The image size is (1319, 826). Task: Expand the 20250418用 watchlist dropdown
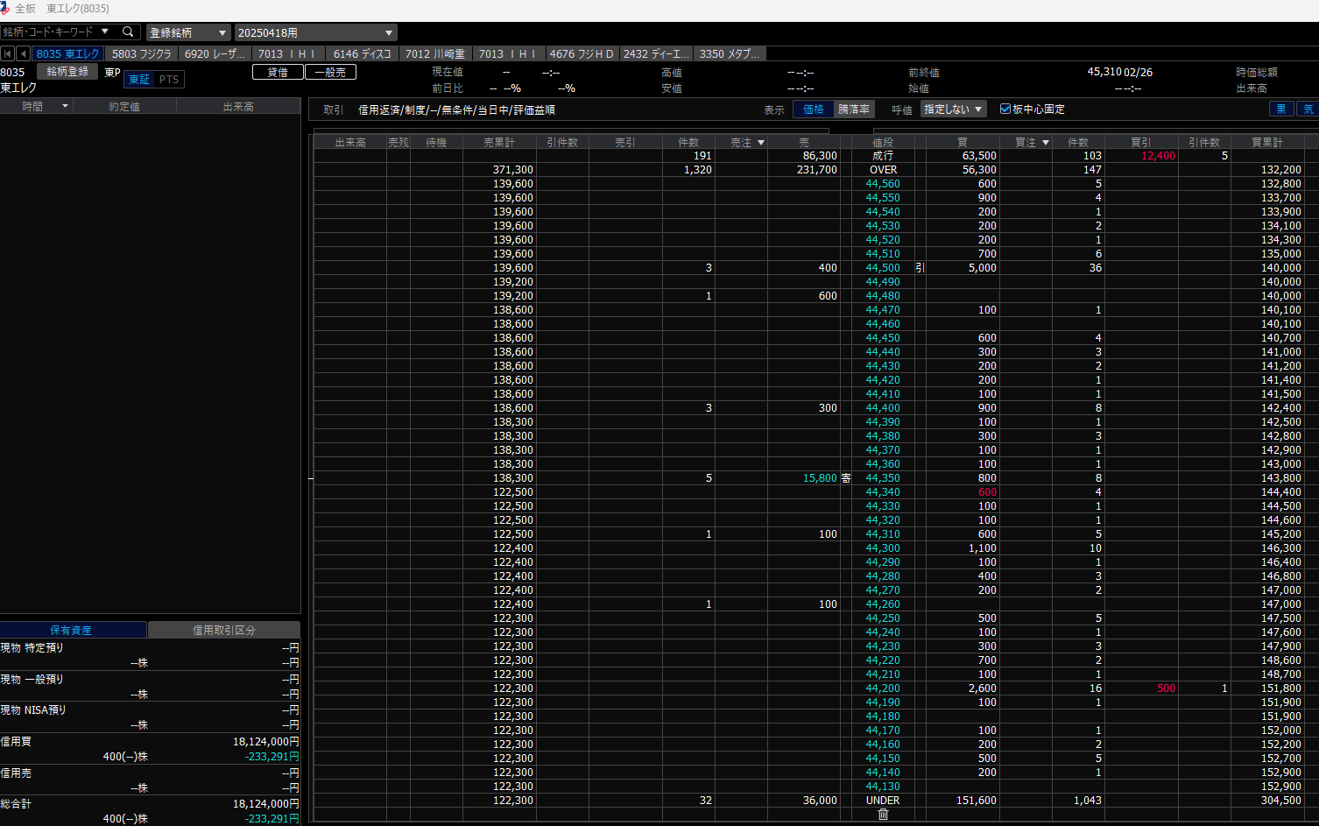(316, 32)
